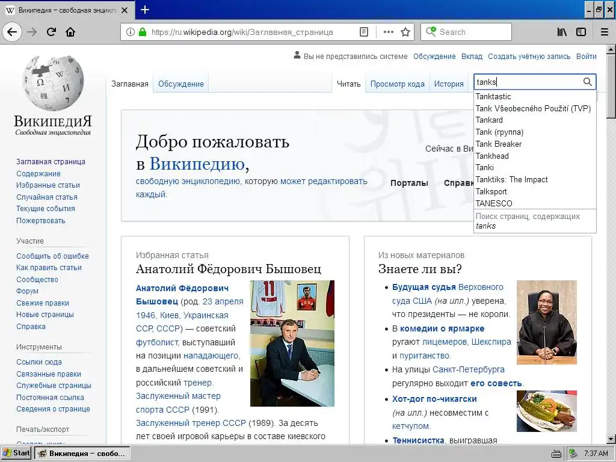
Task: Choose TANESCO suggestion
Action: [535, 203]
